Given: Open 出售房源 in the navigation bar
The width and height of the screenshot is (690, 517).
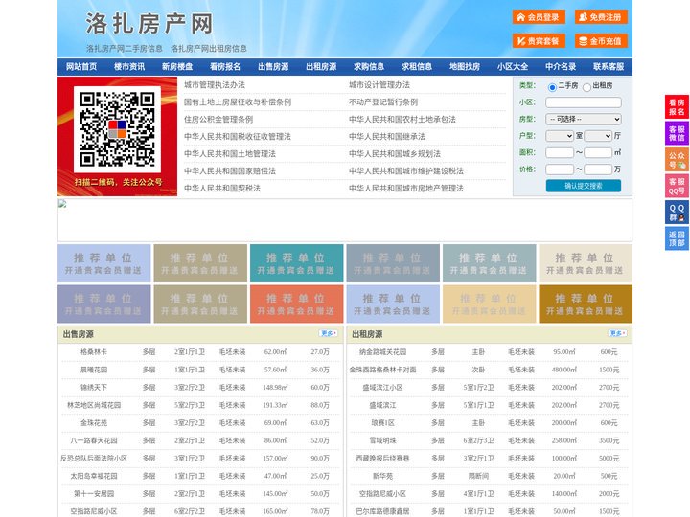Looking at the screenshot, I should pyautogui.click(x=273, y=67).
